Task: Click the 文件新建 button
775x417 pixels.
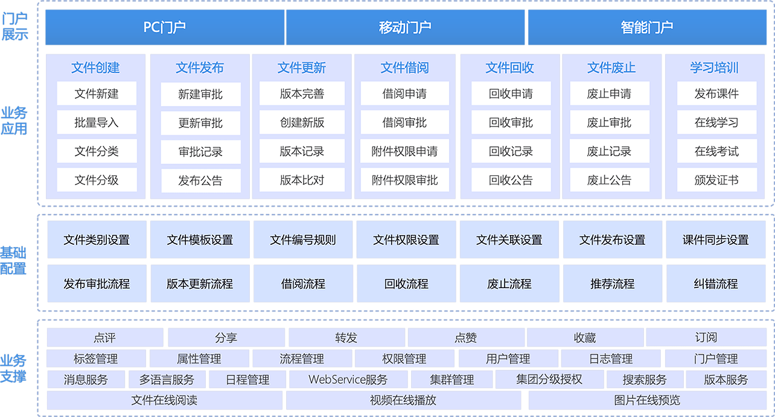Action: (x=97, y=94)
